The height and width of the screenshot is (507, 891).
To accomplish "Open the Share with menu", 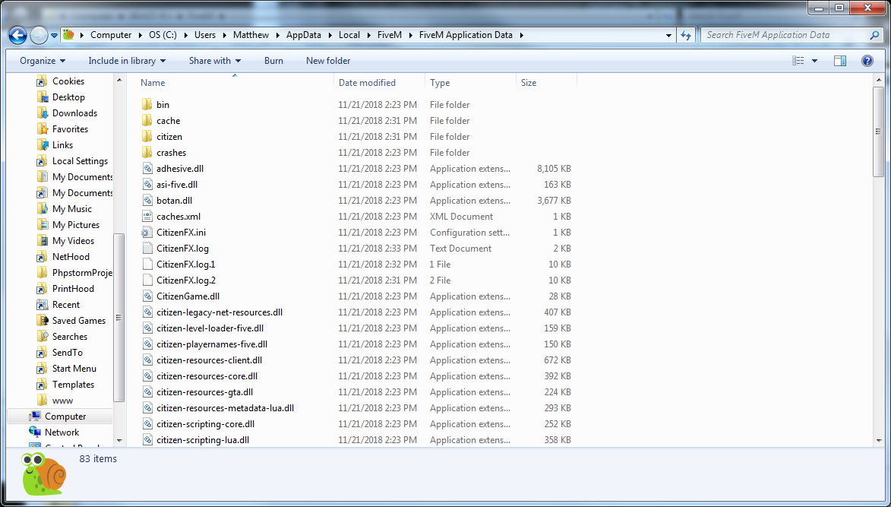I will coord(215,61).
